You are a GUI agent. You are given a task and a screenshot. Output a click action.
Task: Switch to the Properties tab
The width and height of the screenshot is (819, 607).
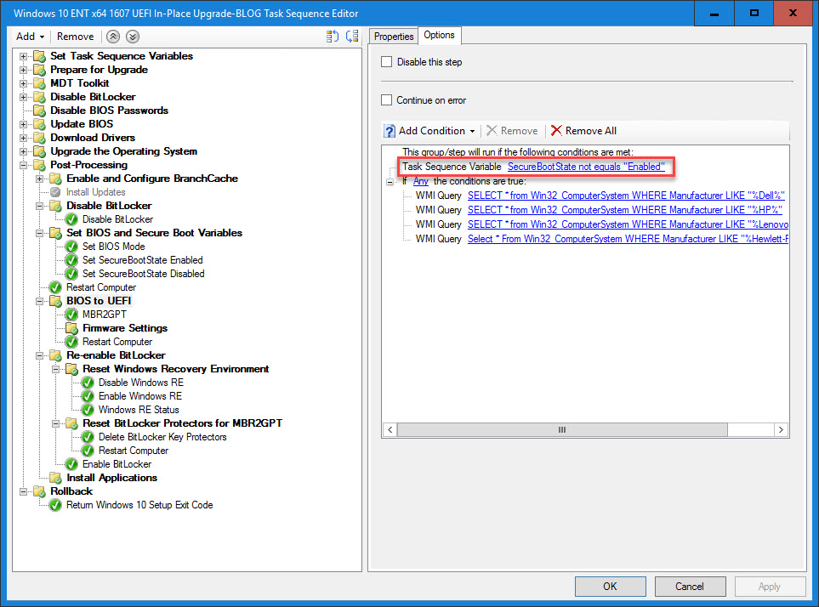[x=394, y=37]
